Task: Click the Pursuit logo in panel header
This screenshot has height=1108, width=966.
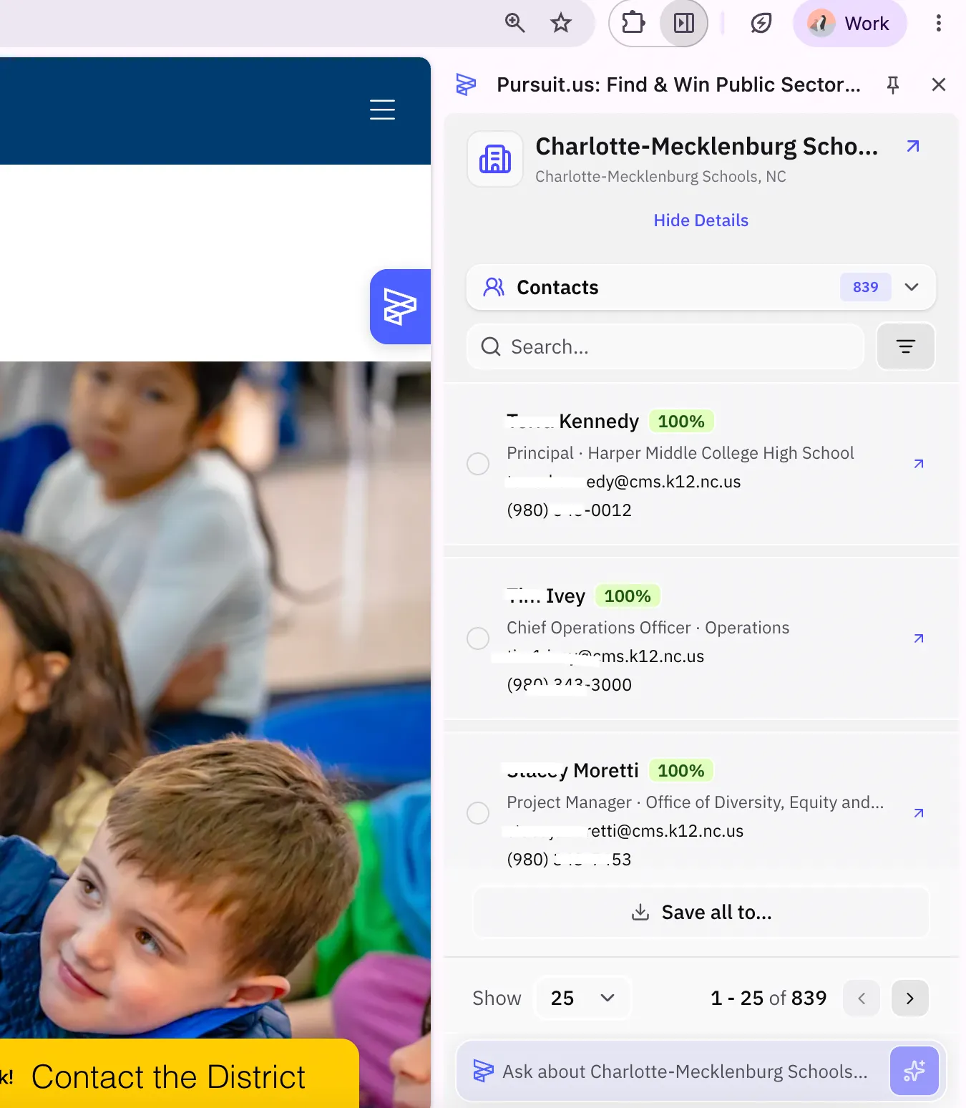Action: 466,84
